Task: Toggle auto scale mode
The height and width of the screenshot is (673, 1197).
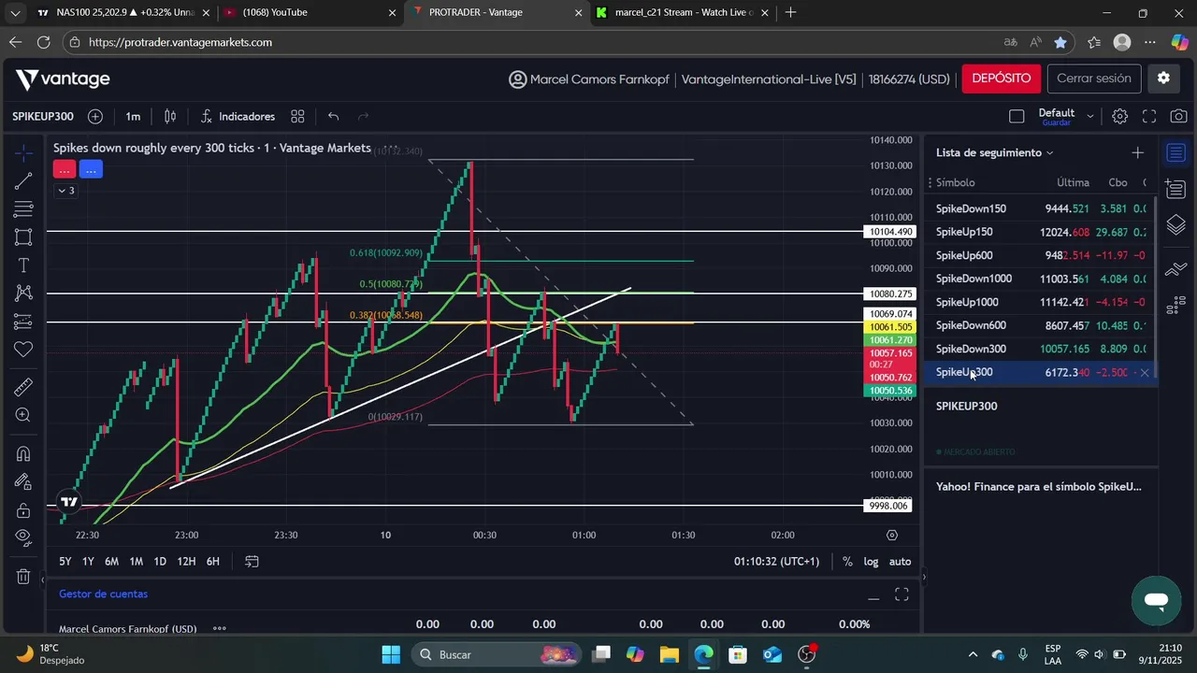Action: click(x=900, y=562)
